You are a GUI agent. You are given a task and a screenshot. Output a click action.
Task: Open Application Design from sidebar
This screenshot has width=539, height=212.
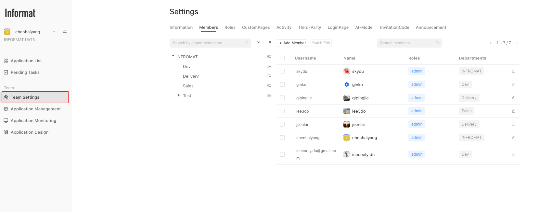29,132
